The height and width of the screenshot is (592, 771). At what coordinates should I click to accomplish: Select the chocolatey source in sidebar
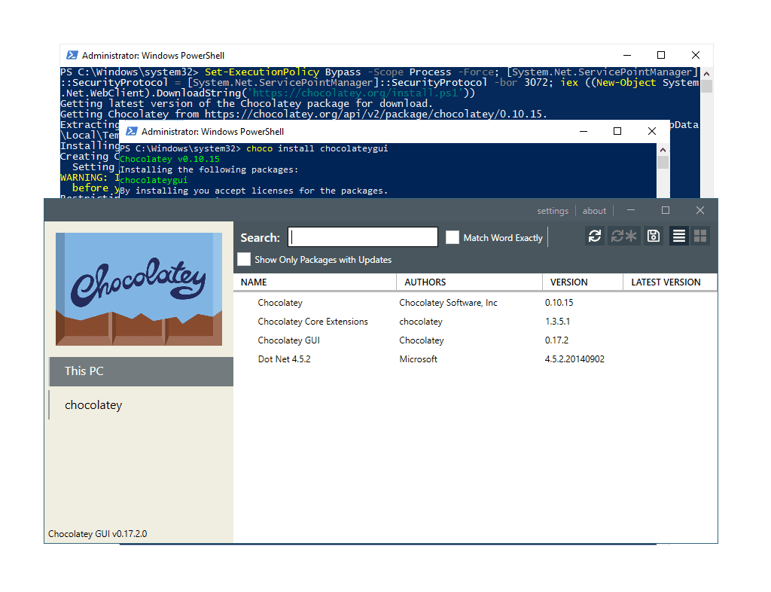[x=93, y=404]
